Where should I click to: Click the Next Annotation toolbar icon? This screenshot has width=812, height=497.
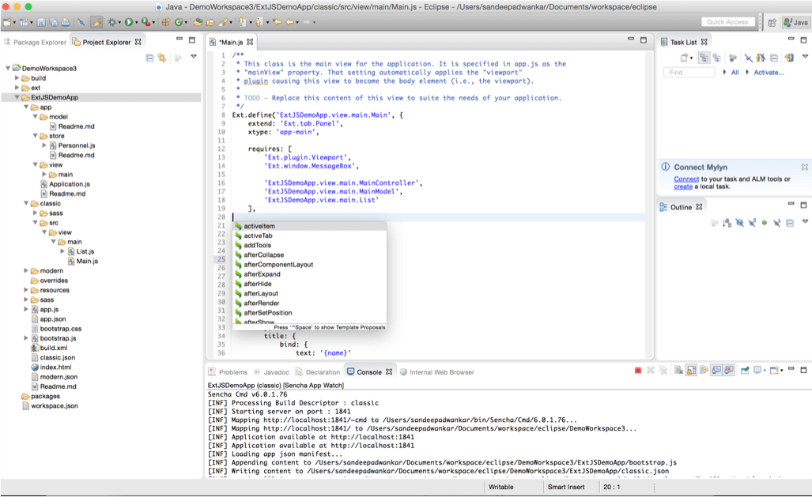pos(241,22)
